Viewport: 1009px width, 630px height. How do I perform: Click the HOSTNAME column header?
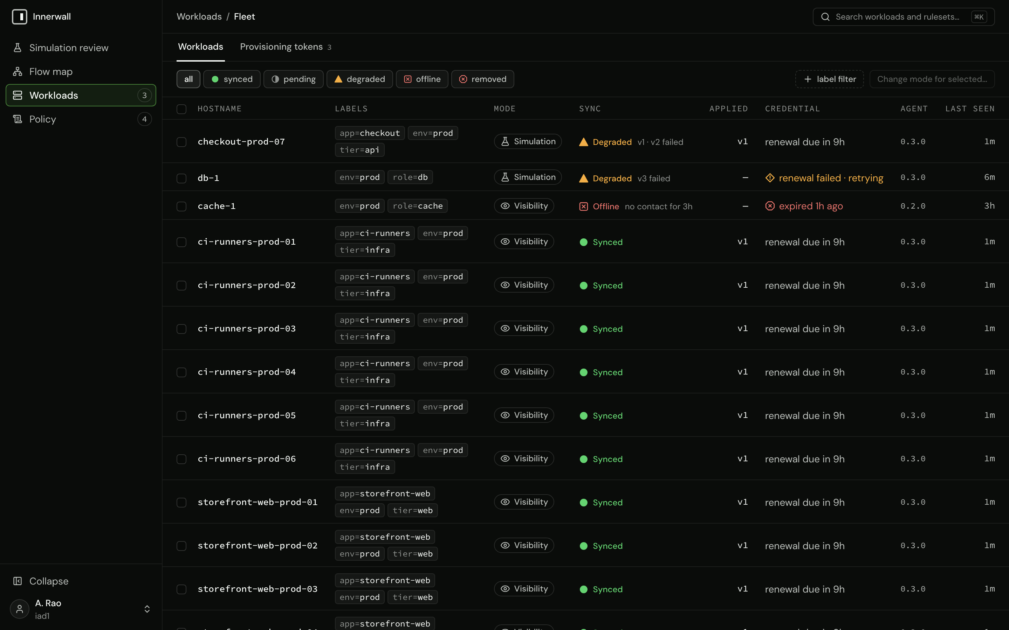coord(219,109)
